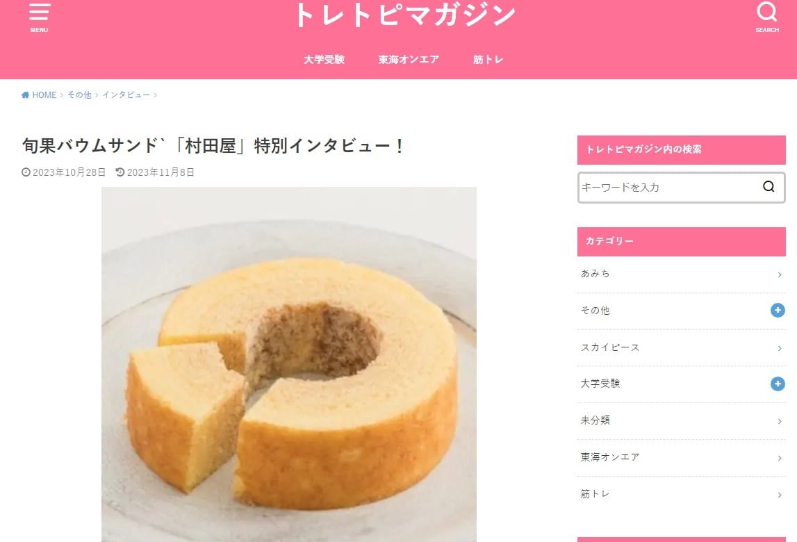The width and height of the screenshot is (797, 542).
Task: Go to インタビュー breadcrumb link
Action: (x=126, y=95)
